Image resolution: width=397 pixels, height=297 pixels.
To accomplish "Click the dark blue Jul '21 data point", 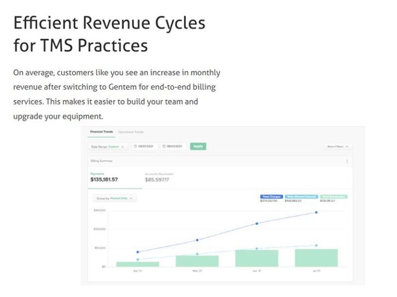I will [316, 212].
